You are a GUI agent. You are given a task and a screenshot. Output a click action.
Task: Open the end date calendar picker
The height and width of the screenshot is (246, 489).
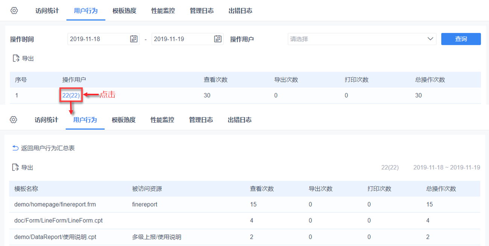pos(218,39)
